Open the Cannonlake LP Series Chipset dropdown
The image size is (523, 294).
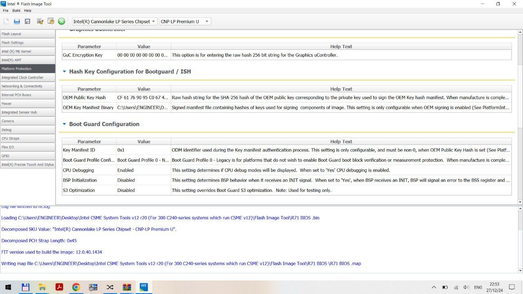[x=114, y=21]
